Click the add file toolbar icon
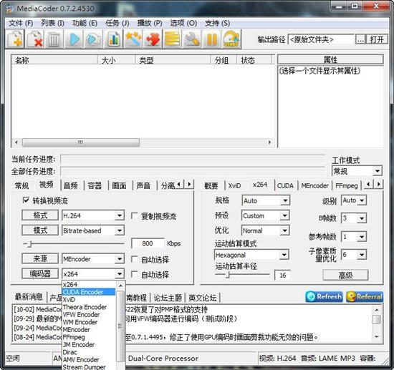Viewport: 394px width, 370px height. tap(15, 39)
